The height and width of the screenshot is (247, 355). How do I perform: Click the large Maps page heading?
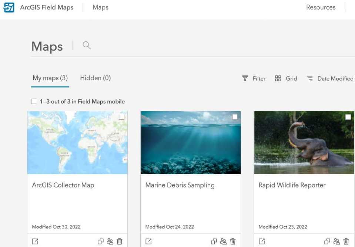(x=47, y=47)
